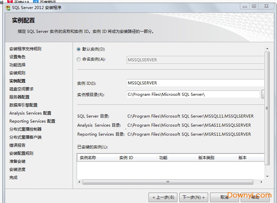Open 功能选择 step in sidebar
This screenshot has height=203, width=277.
point(17,65)
